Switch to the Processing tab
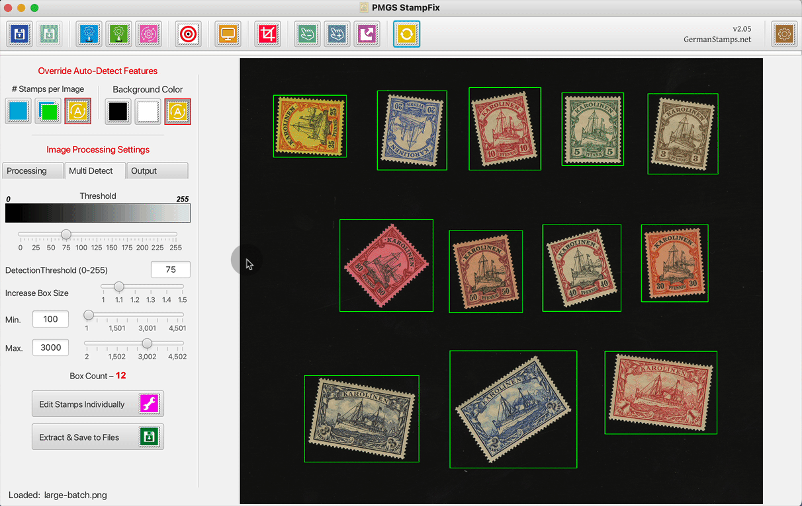The width and height of the screenshot is (802, 506). (33, 170)
